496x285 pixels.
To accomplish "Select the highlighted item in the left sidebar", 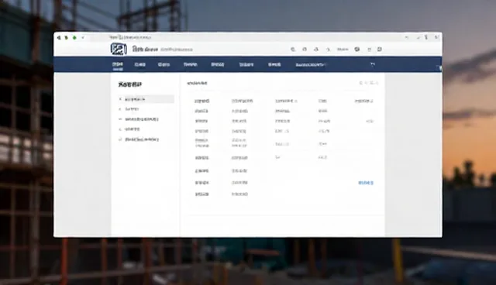I will click(x=146, y=99).
